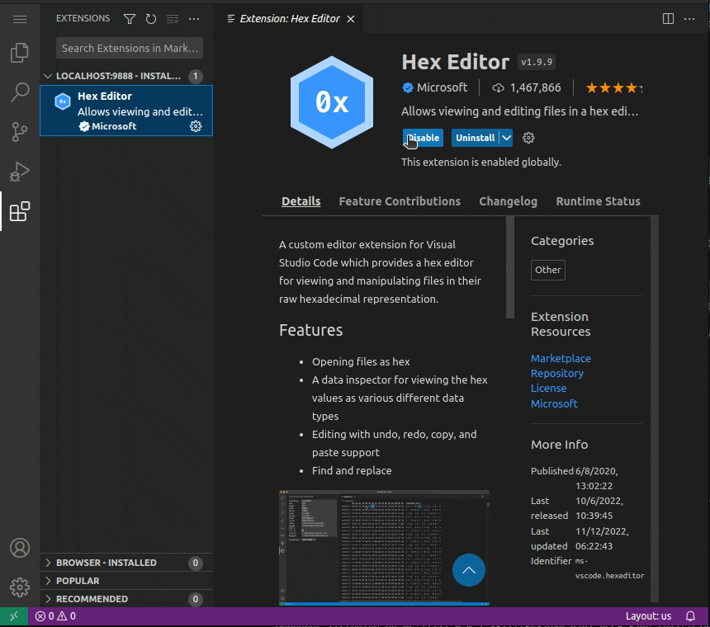Disable the Hex Editor extension
The width and height of the screenshot is (710, 627).
click(423, 138)
